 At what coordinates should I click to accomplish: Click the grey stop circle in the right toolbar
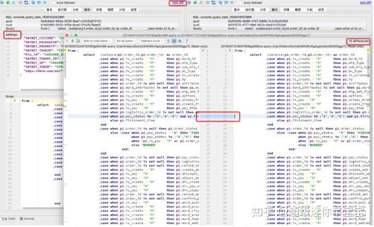pos(208,3)
